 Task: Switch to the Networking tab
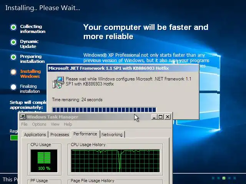(112, 135)
